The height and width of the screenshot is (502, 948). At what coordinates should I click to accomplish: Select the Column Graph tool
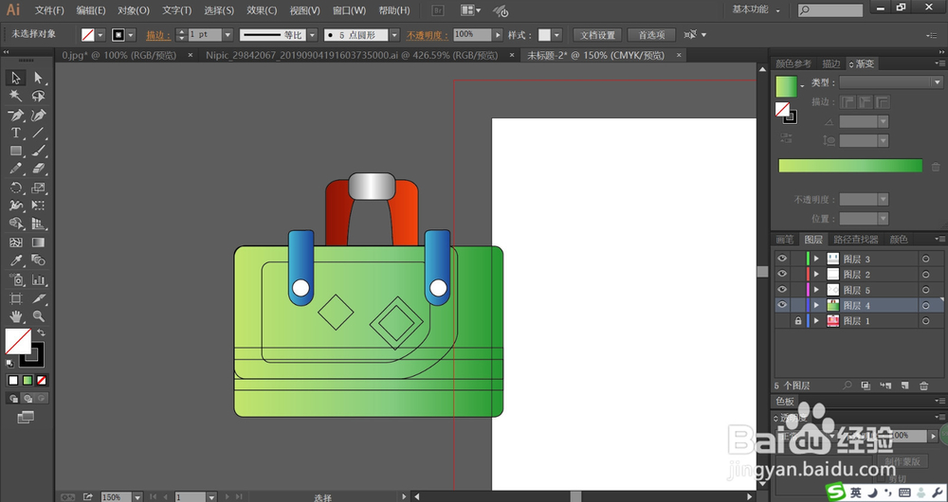(38, 279)
